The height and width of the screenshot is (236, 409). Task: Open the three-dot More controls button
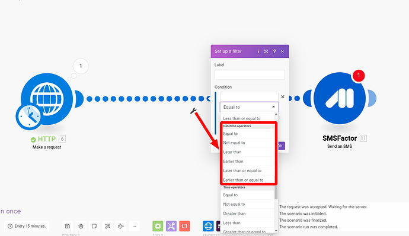pos(134,226)
